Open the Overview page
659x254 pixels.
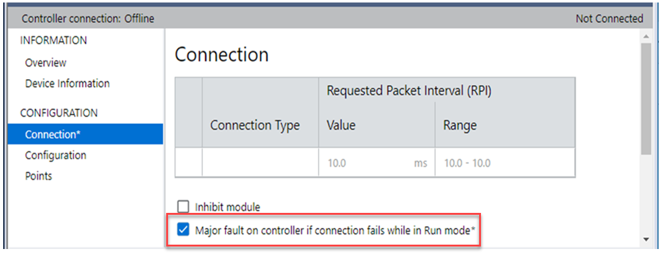(46, 63)
